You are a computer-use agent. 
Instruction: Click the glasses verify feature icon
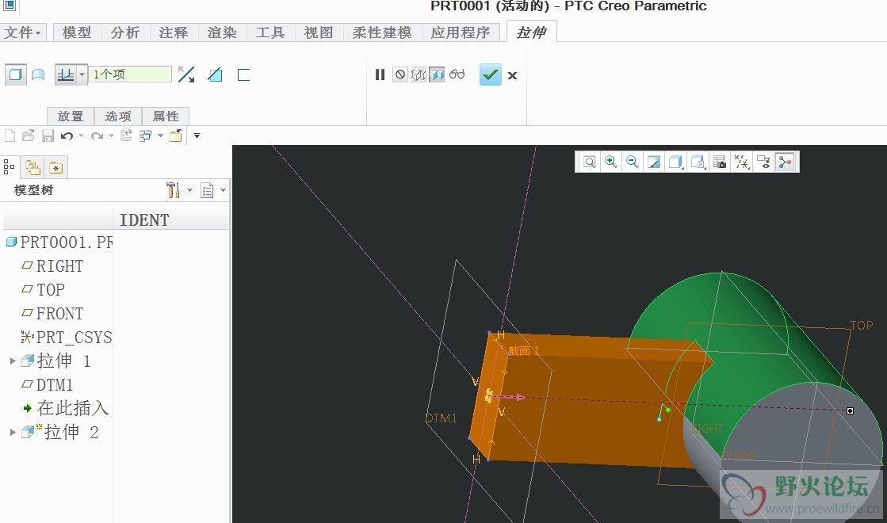(457, 74)
